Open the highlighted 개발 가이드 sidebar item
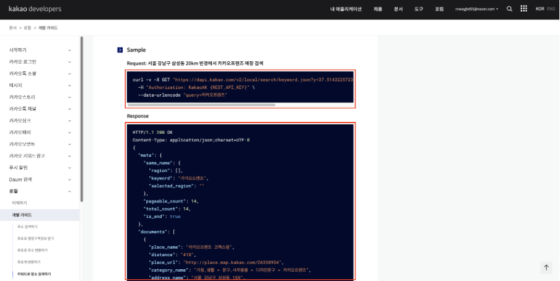The image size is (560, 281). [x=40, y=215]
